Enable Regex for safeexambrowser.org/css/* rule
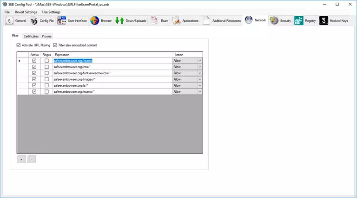 pyautogui.click(x=46, y=67)
